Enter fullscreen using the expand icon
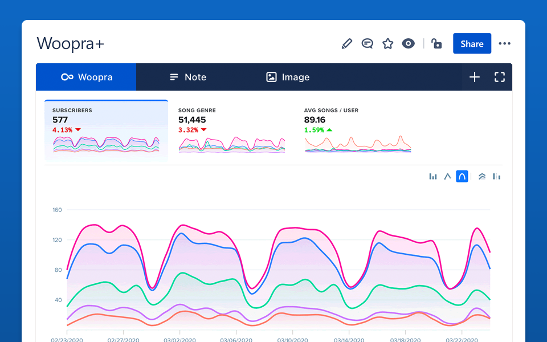 pos(500,77)
